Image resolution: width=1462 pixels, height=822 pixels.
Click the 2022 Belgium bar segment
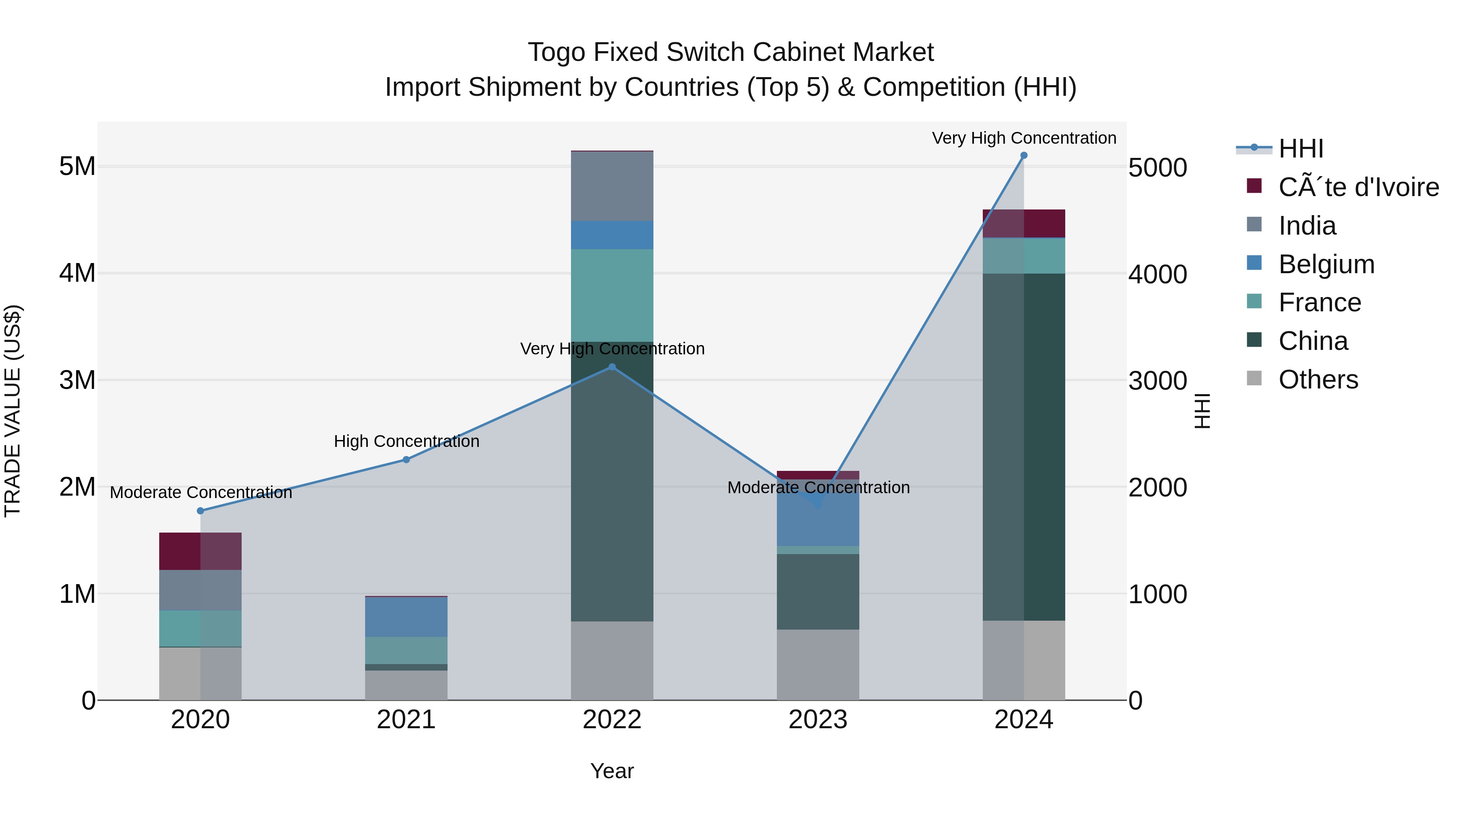[x=612, y=235]
